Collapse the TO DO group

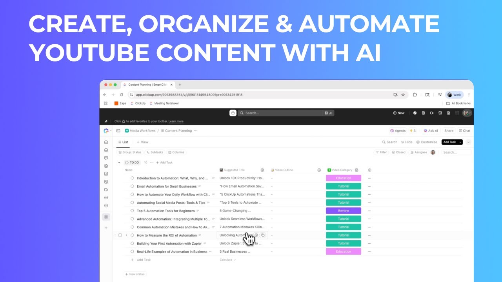pos(119,163)
